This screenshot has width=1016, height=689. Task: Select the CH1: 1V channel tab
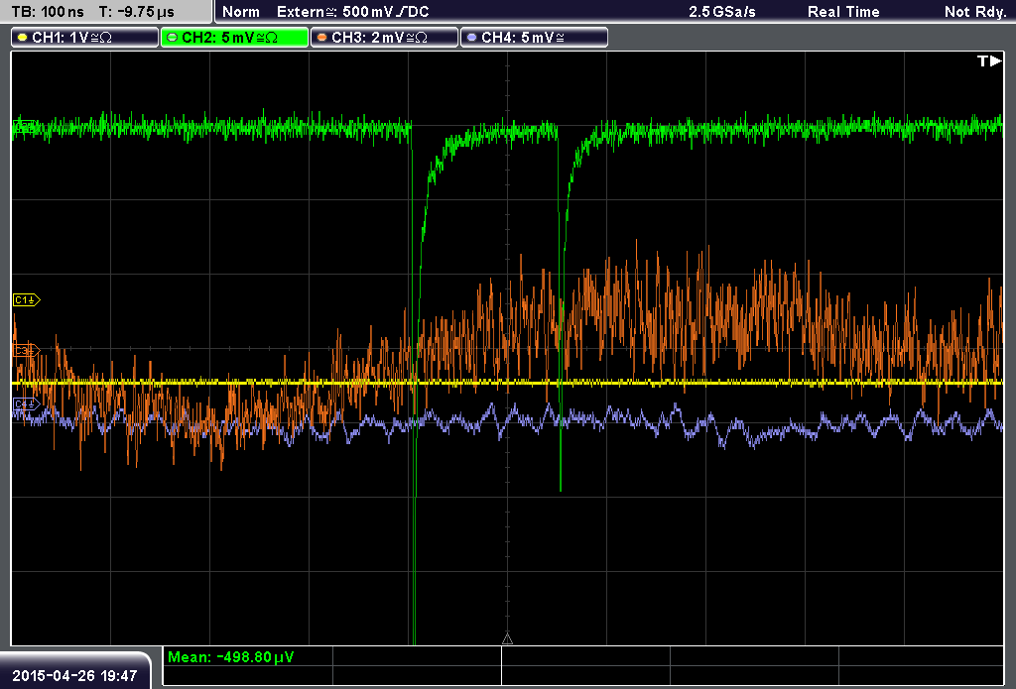coord(85,38)
